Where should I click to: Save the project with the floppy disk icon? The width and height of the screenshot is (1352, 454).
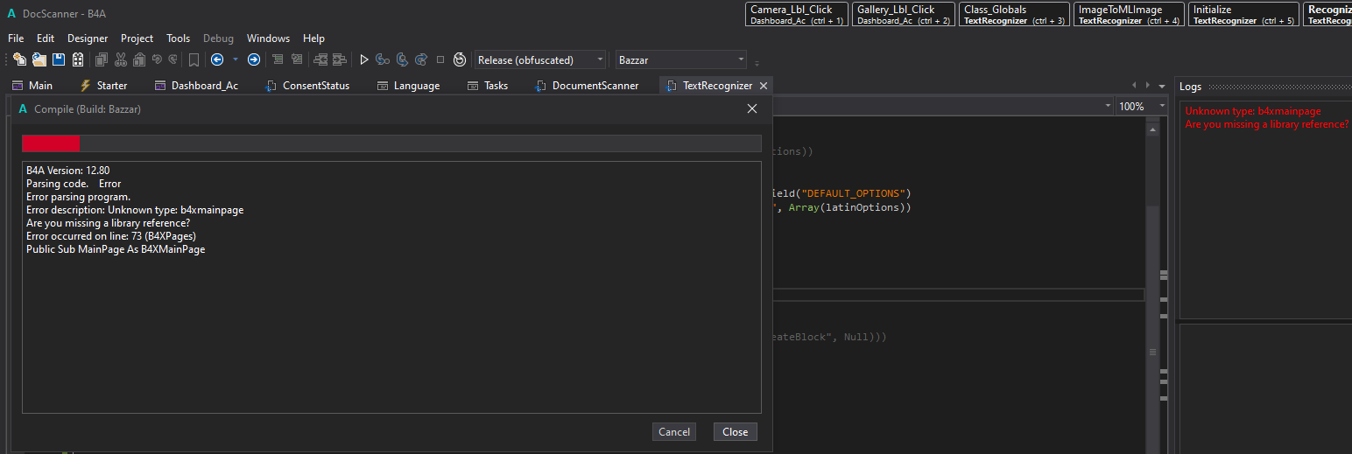pos(59,59)
